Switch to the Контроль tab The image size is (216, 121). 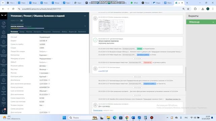pyautogui.click(x=37, y=32)
